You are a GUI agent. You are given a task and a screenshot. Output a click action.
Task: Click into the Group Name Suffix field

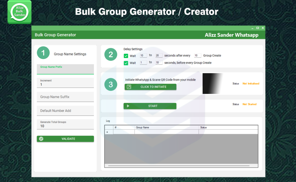65,97
